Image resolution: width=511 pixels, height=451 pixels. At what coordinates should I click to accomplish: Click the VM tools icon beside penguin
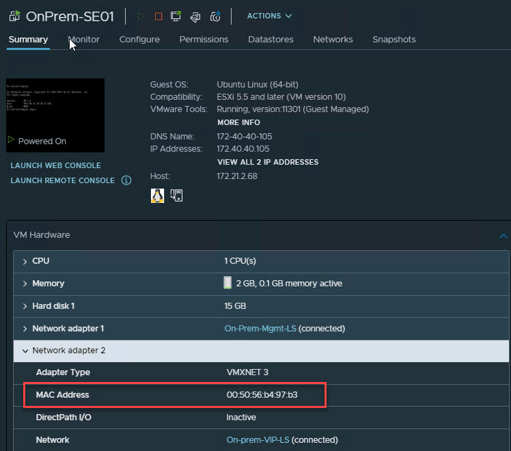pyautogui.click(x=176, y=195)
